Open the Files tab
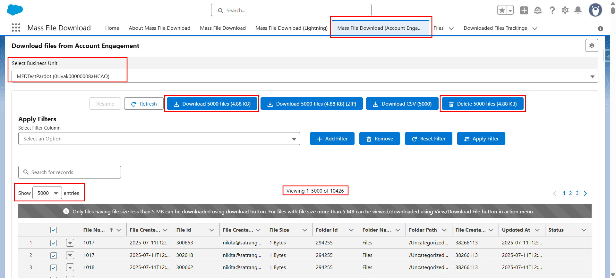The width and height of the screenshot is (616, 278). coord(438,28)
